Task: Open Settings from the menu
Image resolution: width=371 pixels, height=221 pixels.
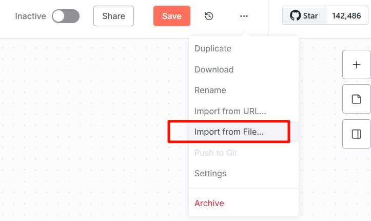Action: 244,173
